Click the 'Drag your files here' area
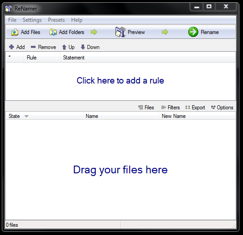The height and width of the screenshot is (235, 243). (x=120, y=170)
